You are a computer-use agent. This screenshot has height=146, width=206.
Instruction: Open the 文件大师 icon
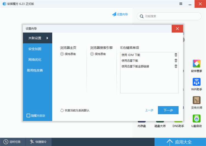pos(196,100)
